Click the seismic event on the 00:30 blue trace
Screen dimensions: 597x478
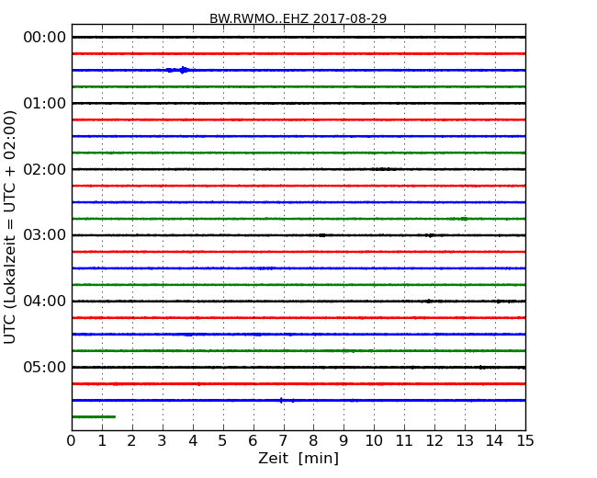tap(180, 70)
